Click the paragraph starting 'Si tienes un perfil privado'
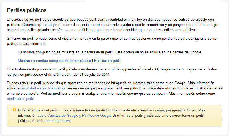 (112, 41)
